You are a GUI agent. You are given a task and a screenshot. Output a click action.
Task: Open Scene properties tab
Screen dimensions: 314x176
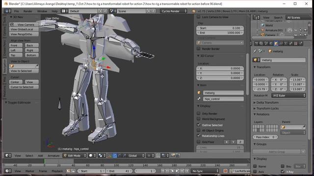click(x=266, y=44)
